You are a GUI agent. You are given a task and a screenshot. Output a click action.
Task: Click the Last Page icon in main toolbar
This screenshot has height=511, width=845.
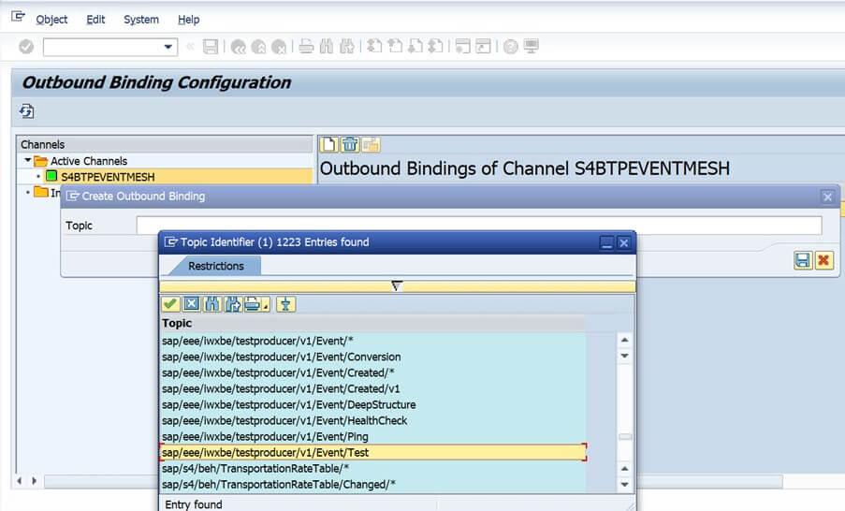point(435,47)
